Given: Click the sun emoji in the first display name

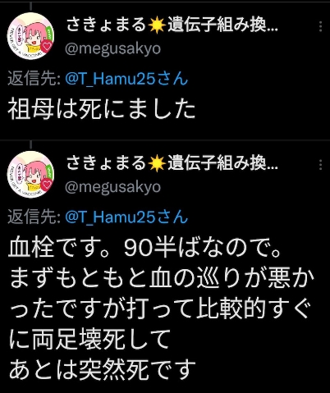Looking at the screenshot, I should (x=157, y=26).
